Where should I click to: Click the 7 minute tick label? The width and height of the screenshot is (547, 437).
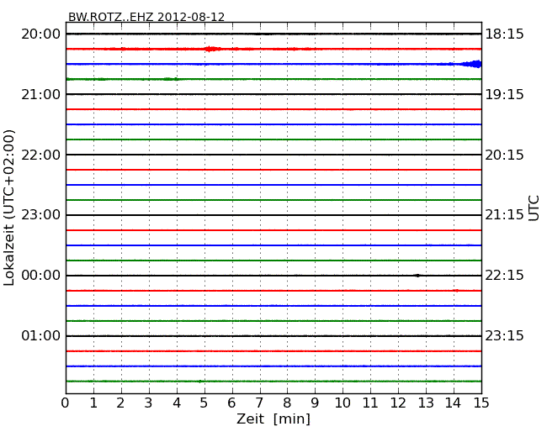(x=259, y=403)
